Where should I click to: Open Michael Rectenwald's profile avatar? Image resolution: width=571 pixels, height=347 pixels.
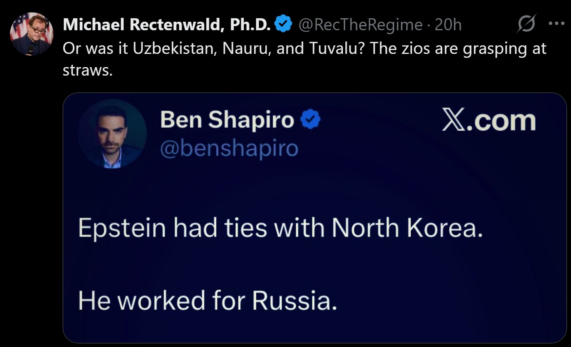click(31, 34)
